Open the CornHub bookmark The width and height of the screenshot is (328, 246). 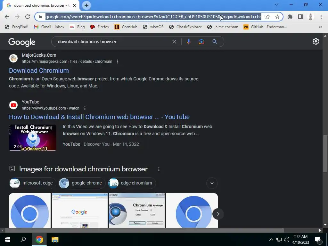coord(126,27)
